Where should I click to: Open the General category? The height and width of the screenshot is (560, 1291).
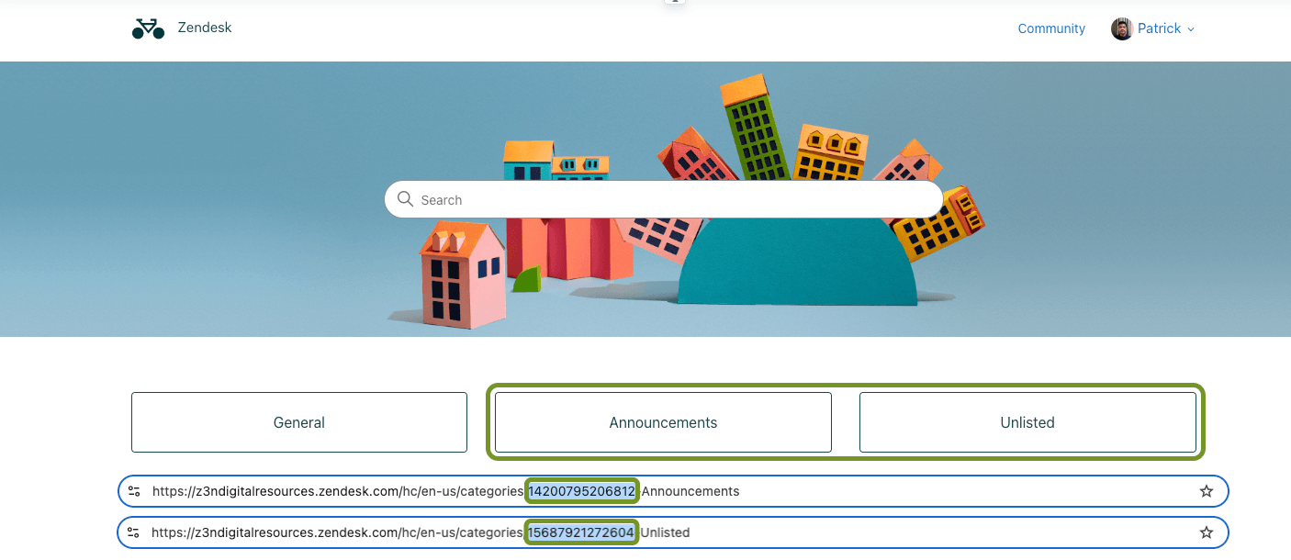[x=299, y=422]
